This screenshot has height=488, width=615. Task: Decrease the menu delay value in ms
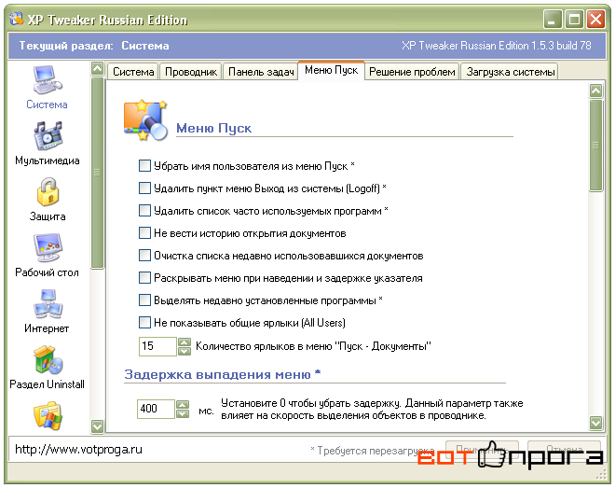click(x=183, y=413)
